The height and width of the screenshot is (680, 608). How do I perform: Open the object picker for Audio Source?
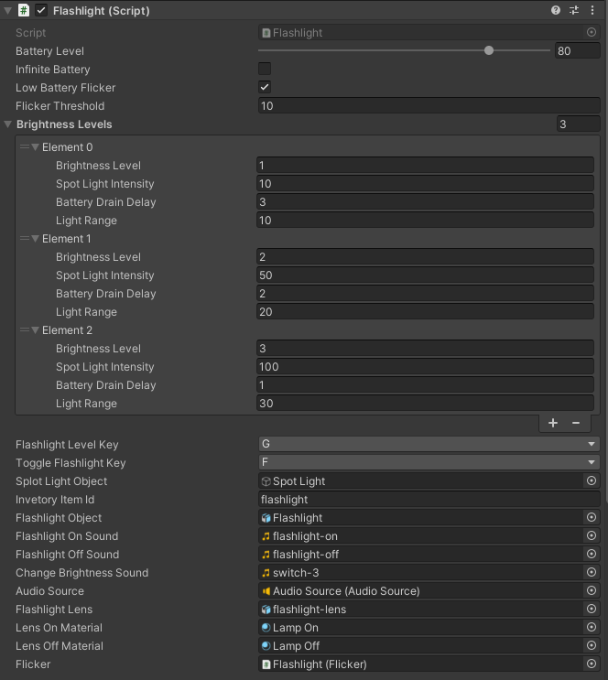click(x=592, y=591)
